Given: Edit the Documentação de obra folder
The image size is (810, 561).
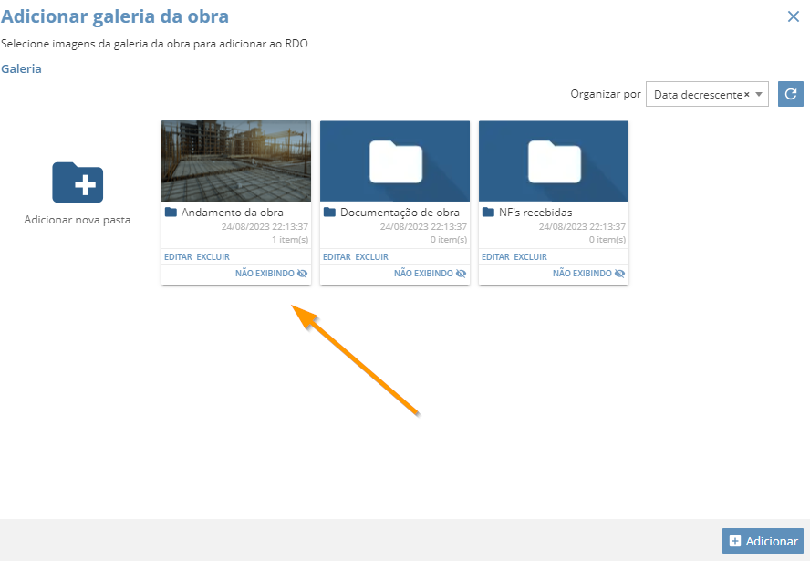Looking at the screenshot, I should coord(337,256).
